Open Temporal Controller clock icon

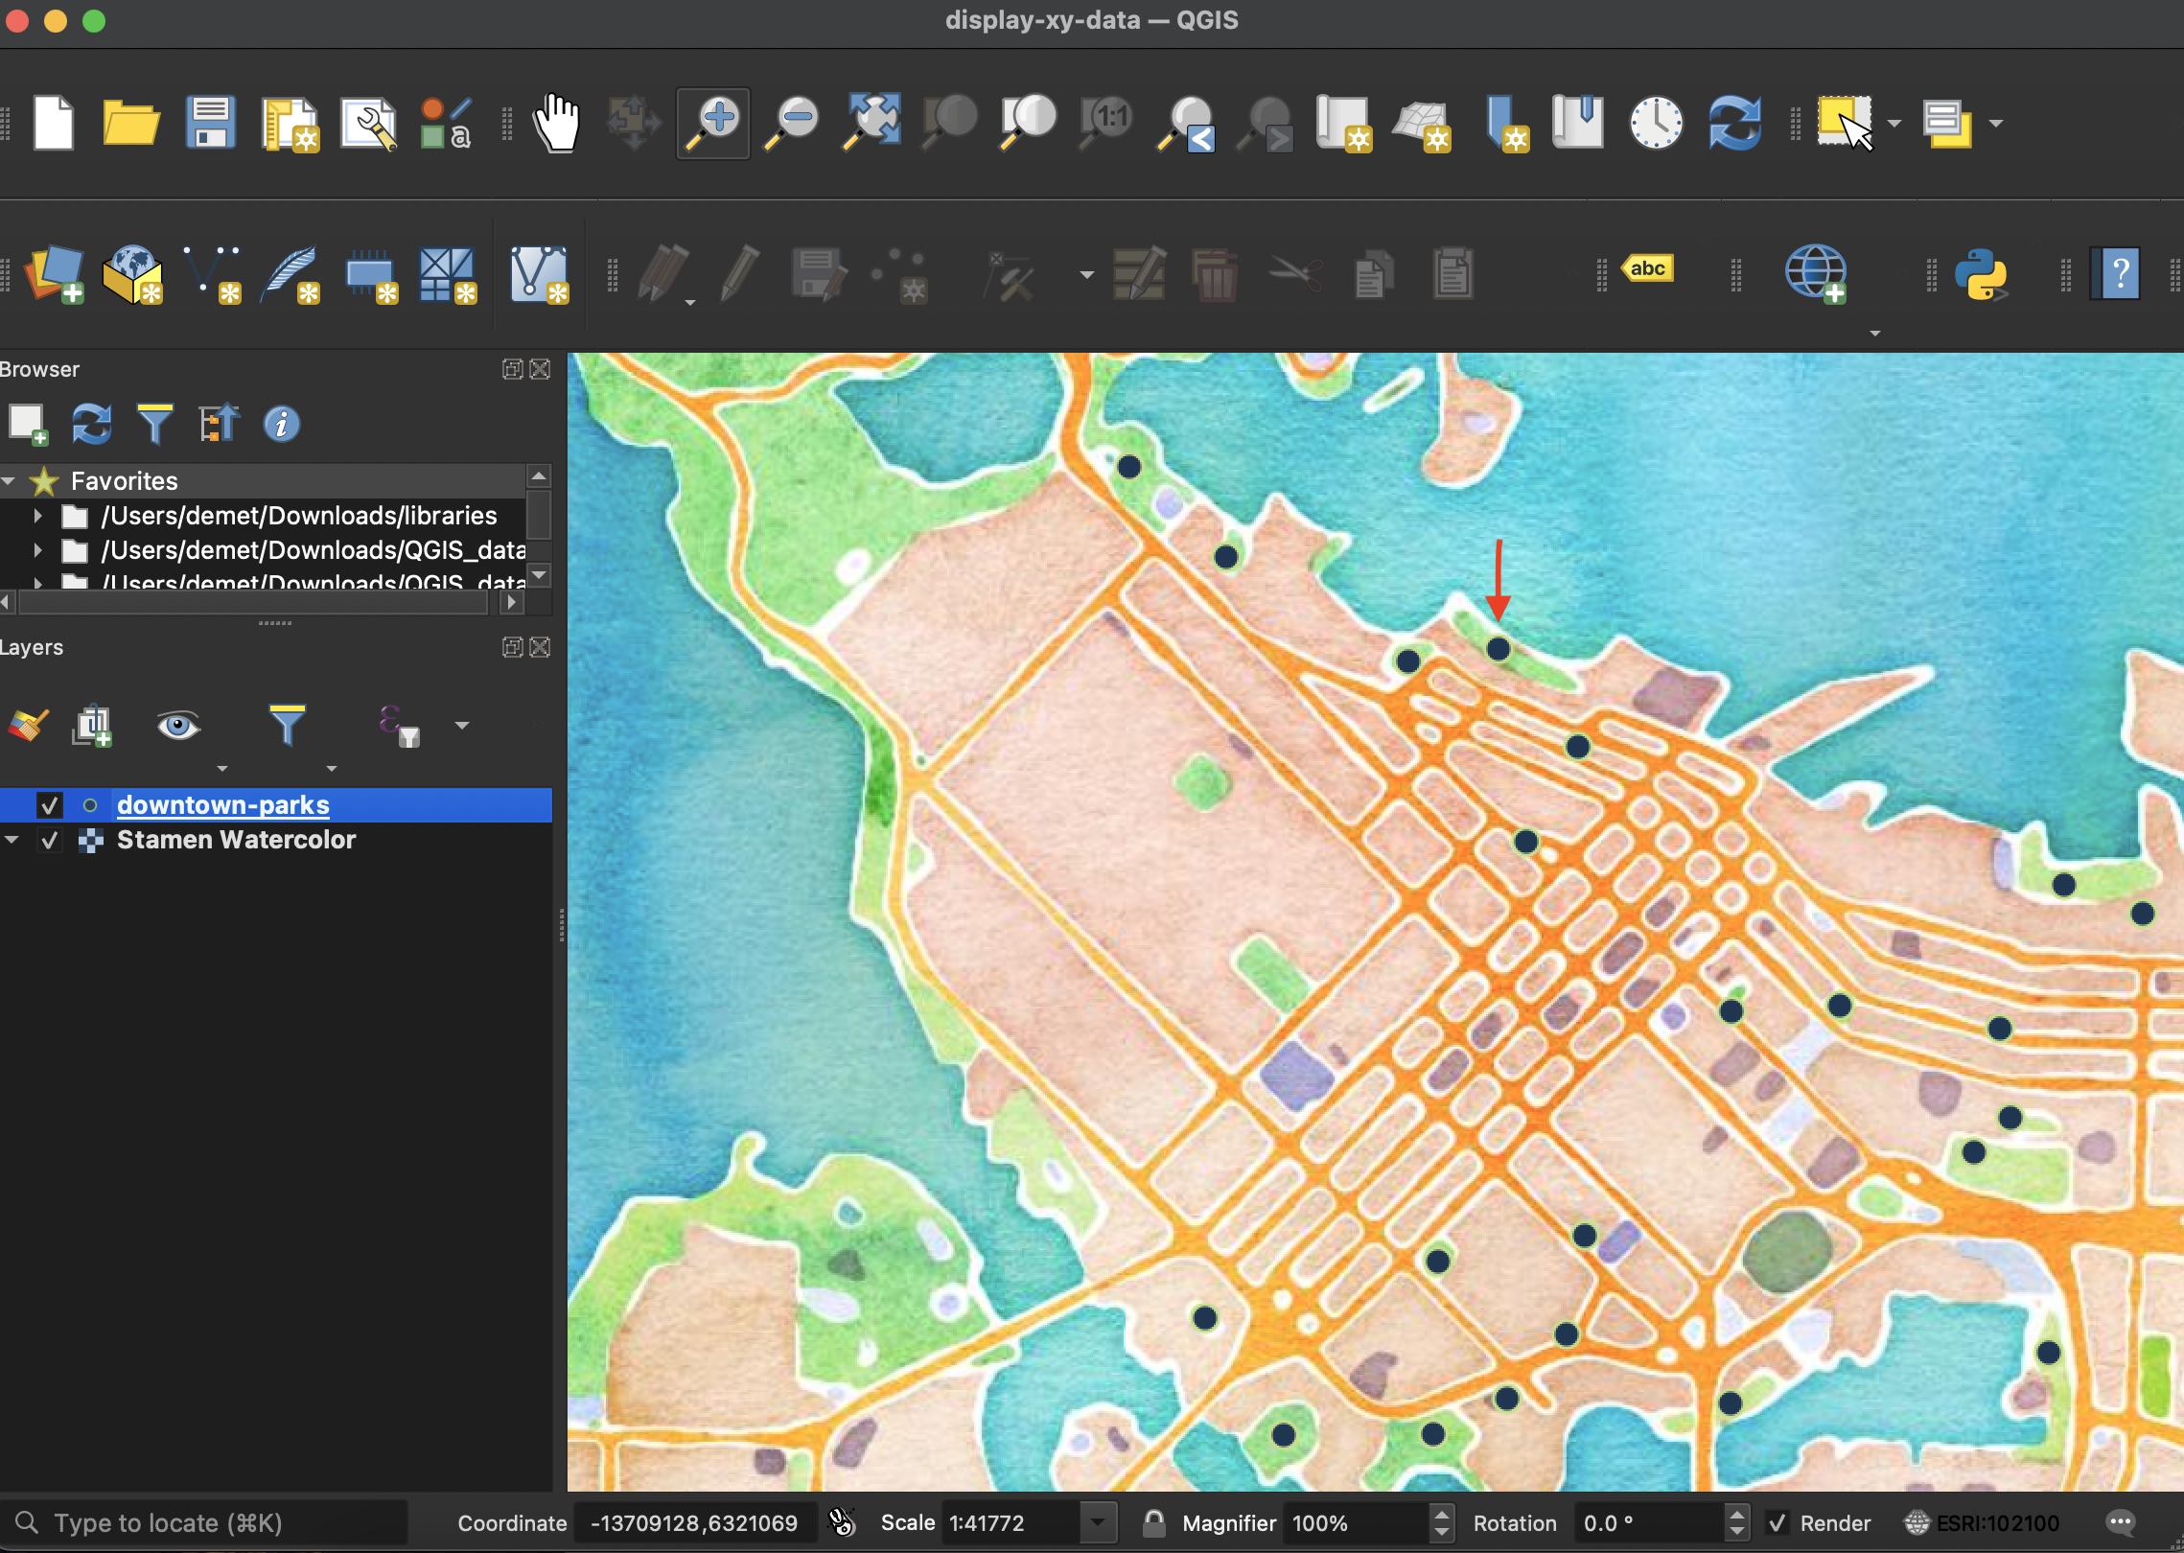coord(1656,123)
